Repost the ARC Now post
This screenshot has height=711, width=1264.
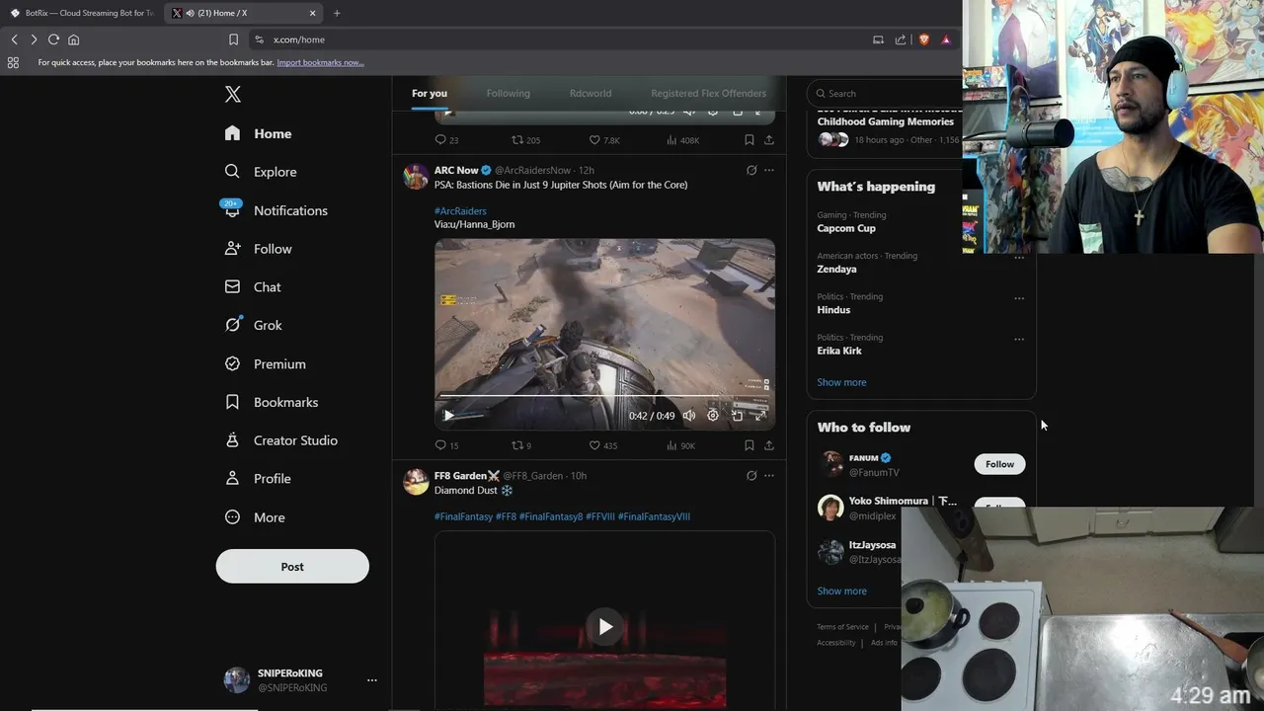tap(516, 445)
